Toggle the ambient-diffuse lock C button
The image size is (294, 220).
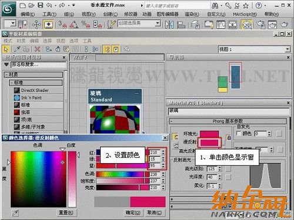[176, 137]
